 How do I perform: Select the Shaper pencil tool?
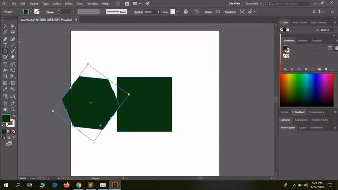pos(5,57)
